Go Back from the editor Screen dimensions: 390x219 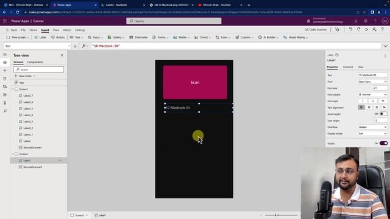(12, 30)
